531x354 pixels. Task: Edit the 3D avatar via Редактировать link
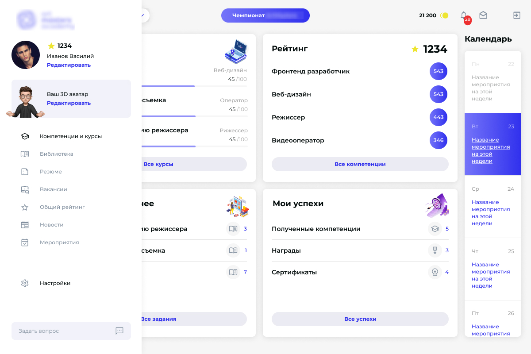coord(69,103)
